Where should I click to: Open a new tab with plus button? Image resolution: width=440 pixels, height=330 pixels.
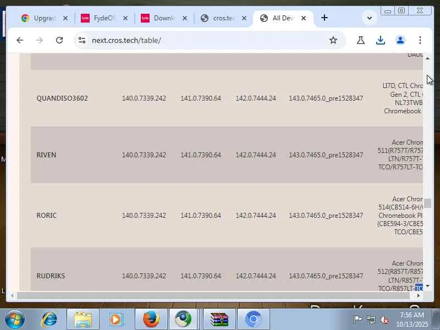pos(324,18)
